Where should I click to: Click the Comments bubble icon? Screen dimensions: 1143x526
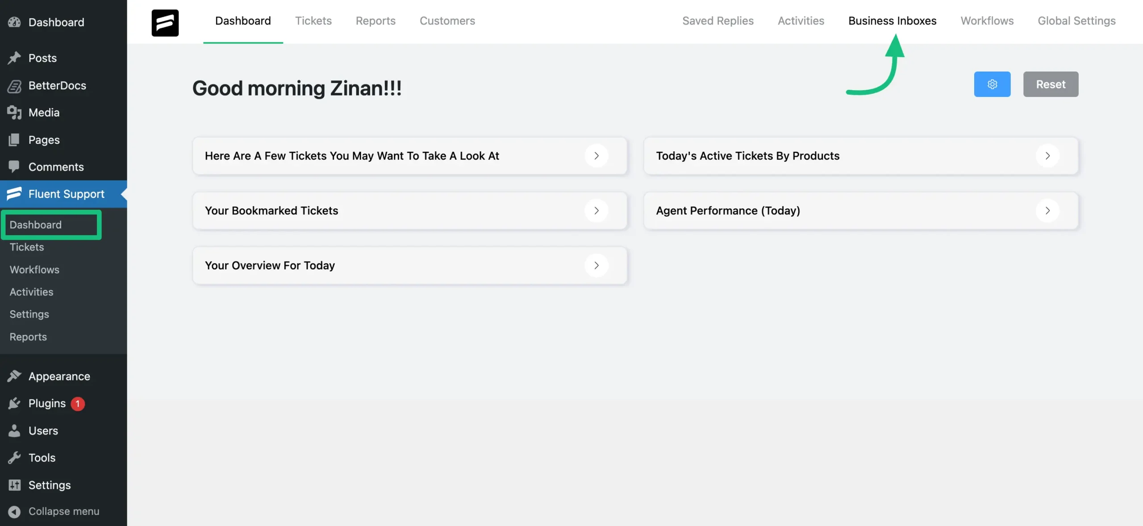tap(14, 167)
